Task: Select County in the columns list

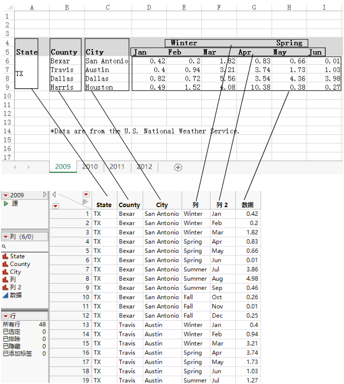Action: pos(20,264)
